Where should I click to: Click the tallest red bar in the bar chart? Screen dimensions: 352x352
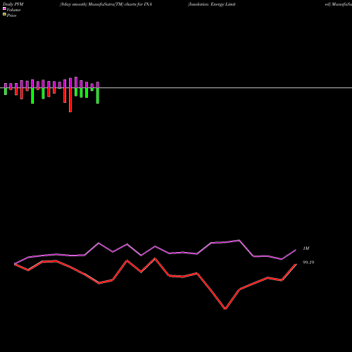coord(70,100)
